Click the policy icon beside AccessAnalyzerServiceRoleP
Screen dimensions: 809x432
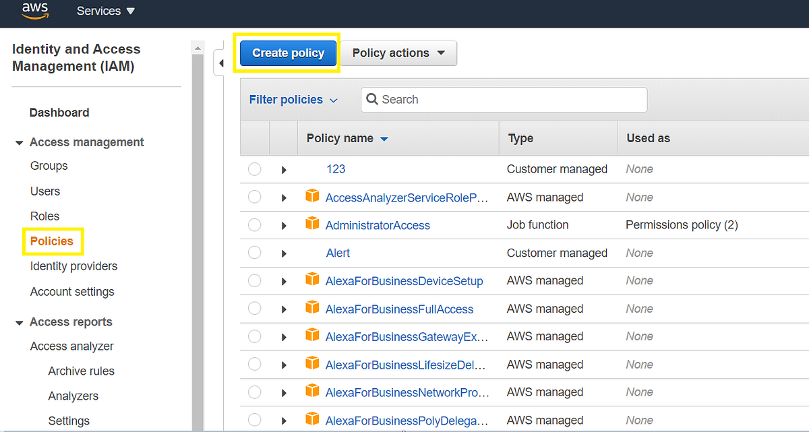point(312,197)
